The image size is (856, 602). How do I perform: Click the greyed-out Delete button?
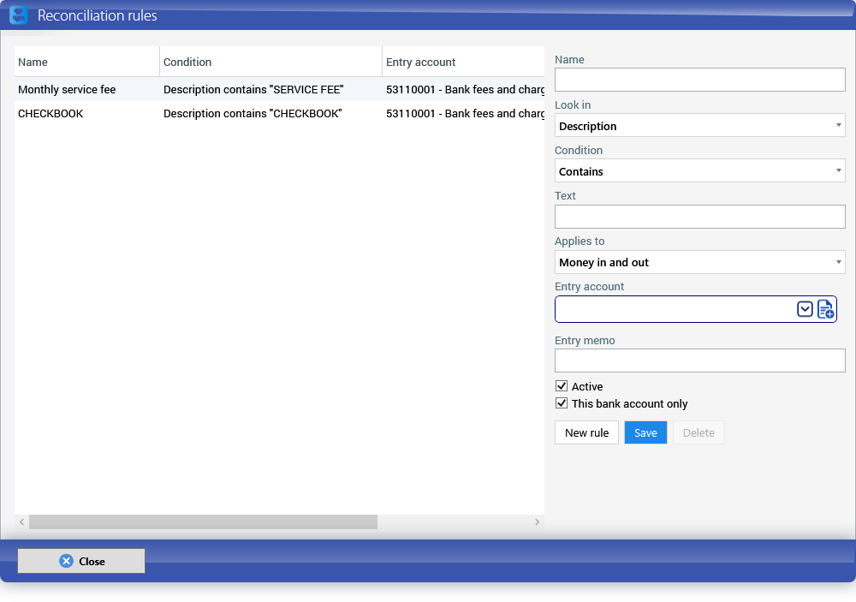click(x=698, y=432)
